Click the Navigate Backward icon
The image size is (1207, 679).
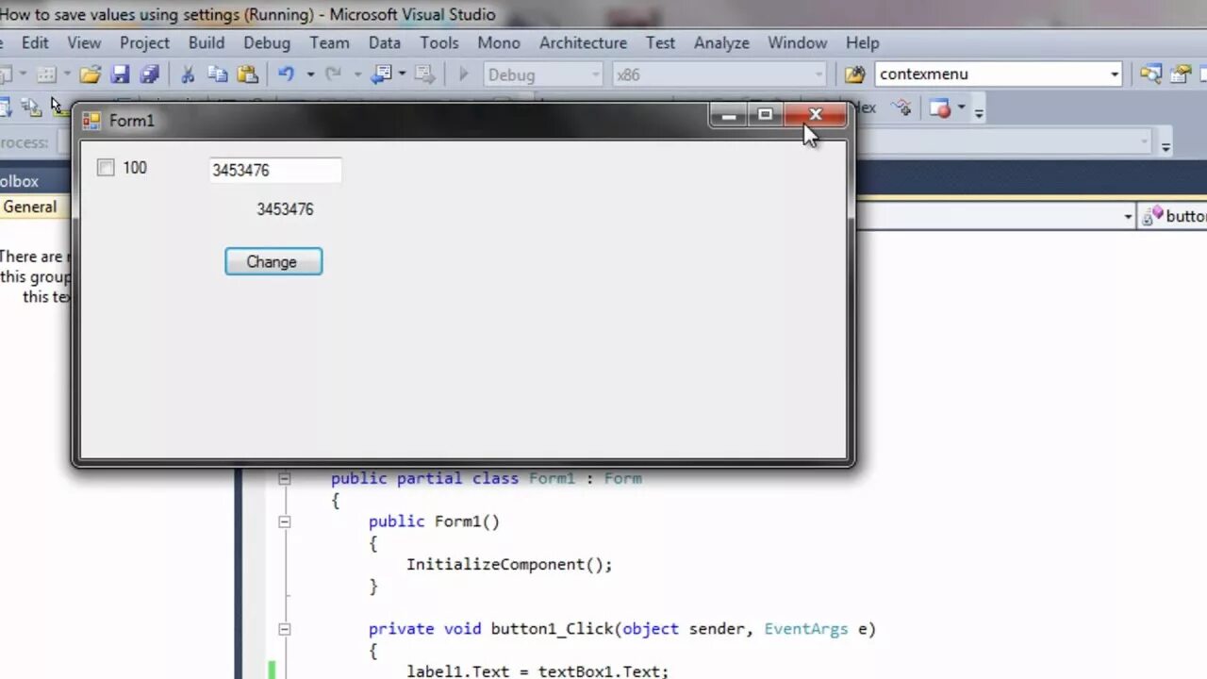381,74
